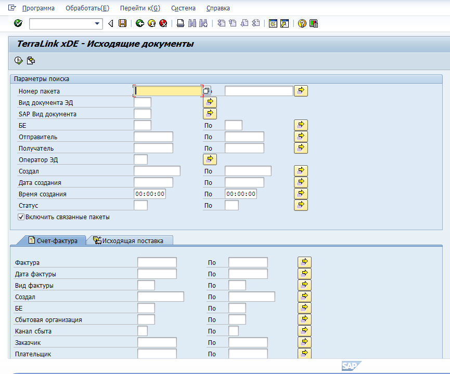Open multiple selection for Получатель
This screenshot has height=374, width=450.
[301, 148]
